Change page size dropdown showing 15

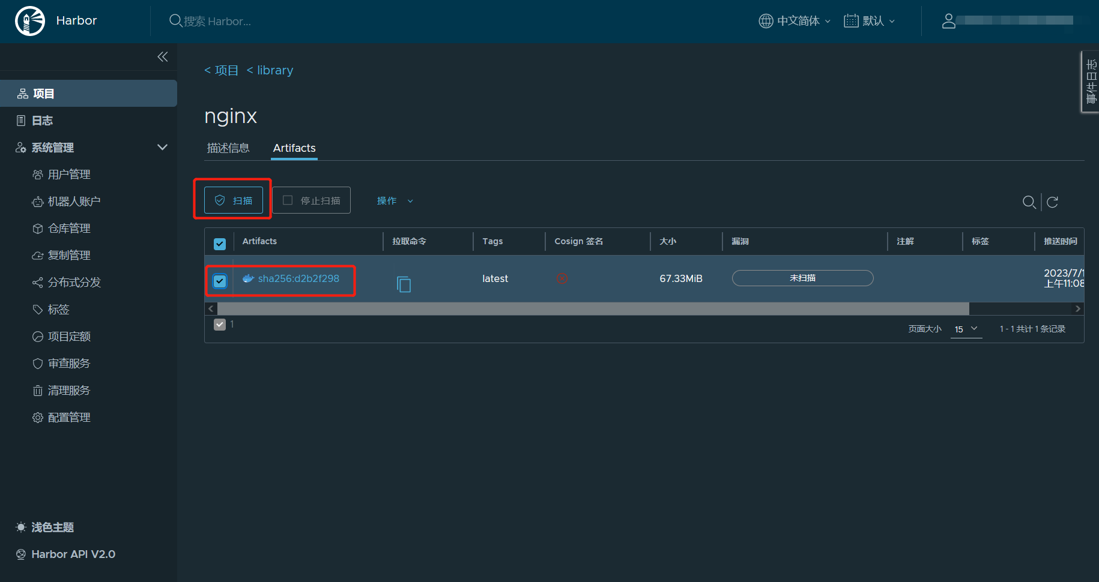(966, 329)
